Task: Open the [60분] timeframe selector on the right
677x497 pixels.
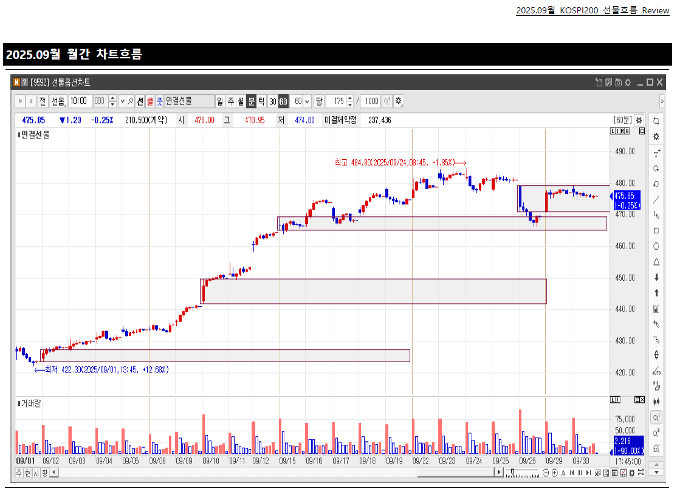Action: pyautogui.click(x=624, y=120)
